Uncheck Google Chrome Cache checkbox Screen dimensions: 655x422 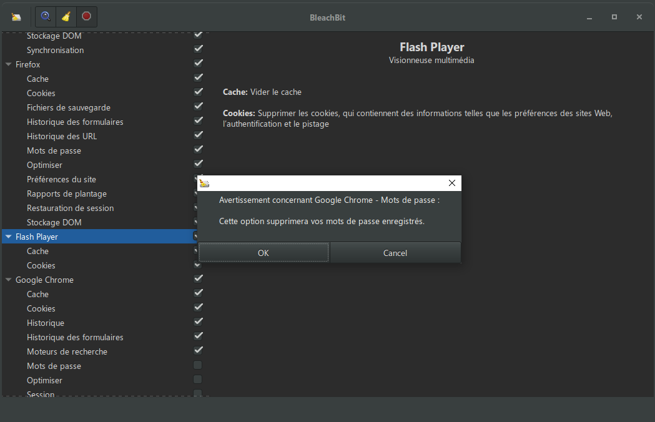[x=198, y=293]
